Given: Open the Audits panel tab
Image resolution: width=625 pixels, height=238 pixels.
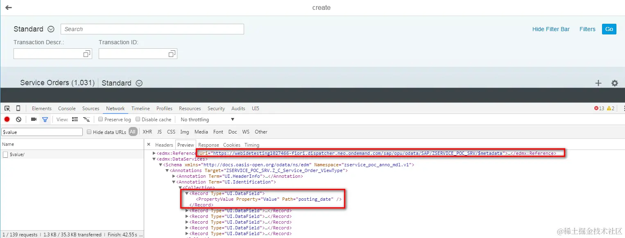Looking at the screenshot, I should [x=238, y=109].
